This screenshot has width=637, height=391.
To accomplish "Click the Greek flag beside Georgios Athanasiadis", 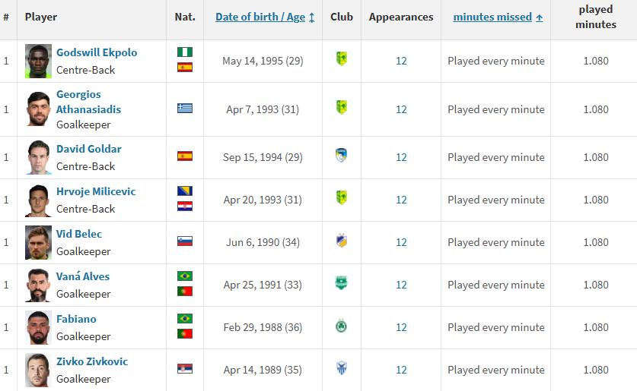I will point(185,108).
